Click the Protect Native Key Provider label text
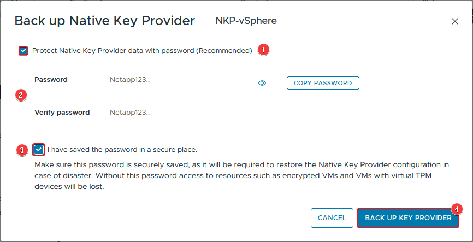Viewport: 473px width, 242px height. tap(142, 51)
